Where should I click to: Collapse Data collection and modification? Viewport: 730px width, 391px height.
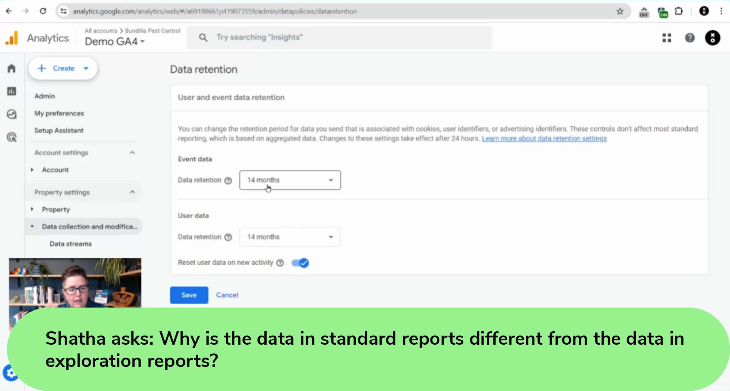pos(32,227)
